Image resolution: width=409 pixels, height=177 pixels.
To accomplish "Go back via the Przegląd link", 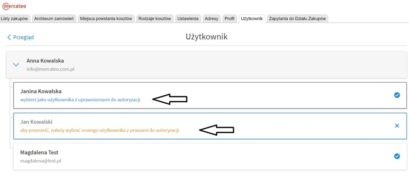I will point(20,37).
